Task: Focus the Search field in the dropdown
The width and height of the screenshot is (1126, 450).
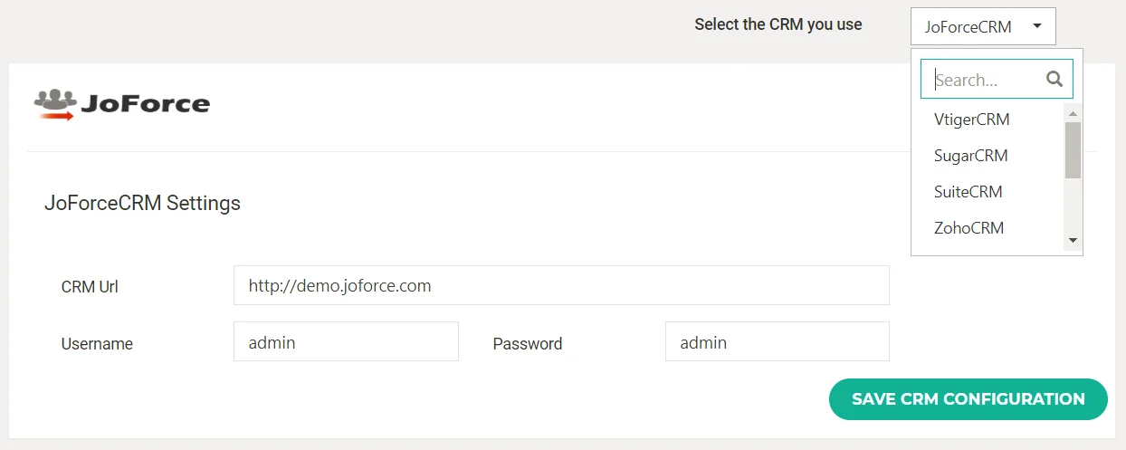Action: 987,80
